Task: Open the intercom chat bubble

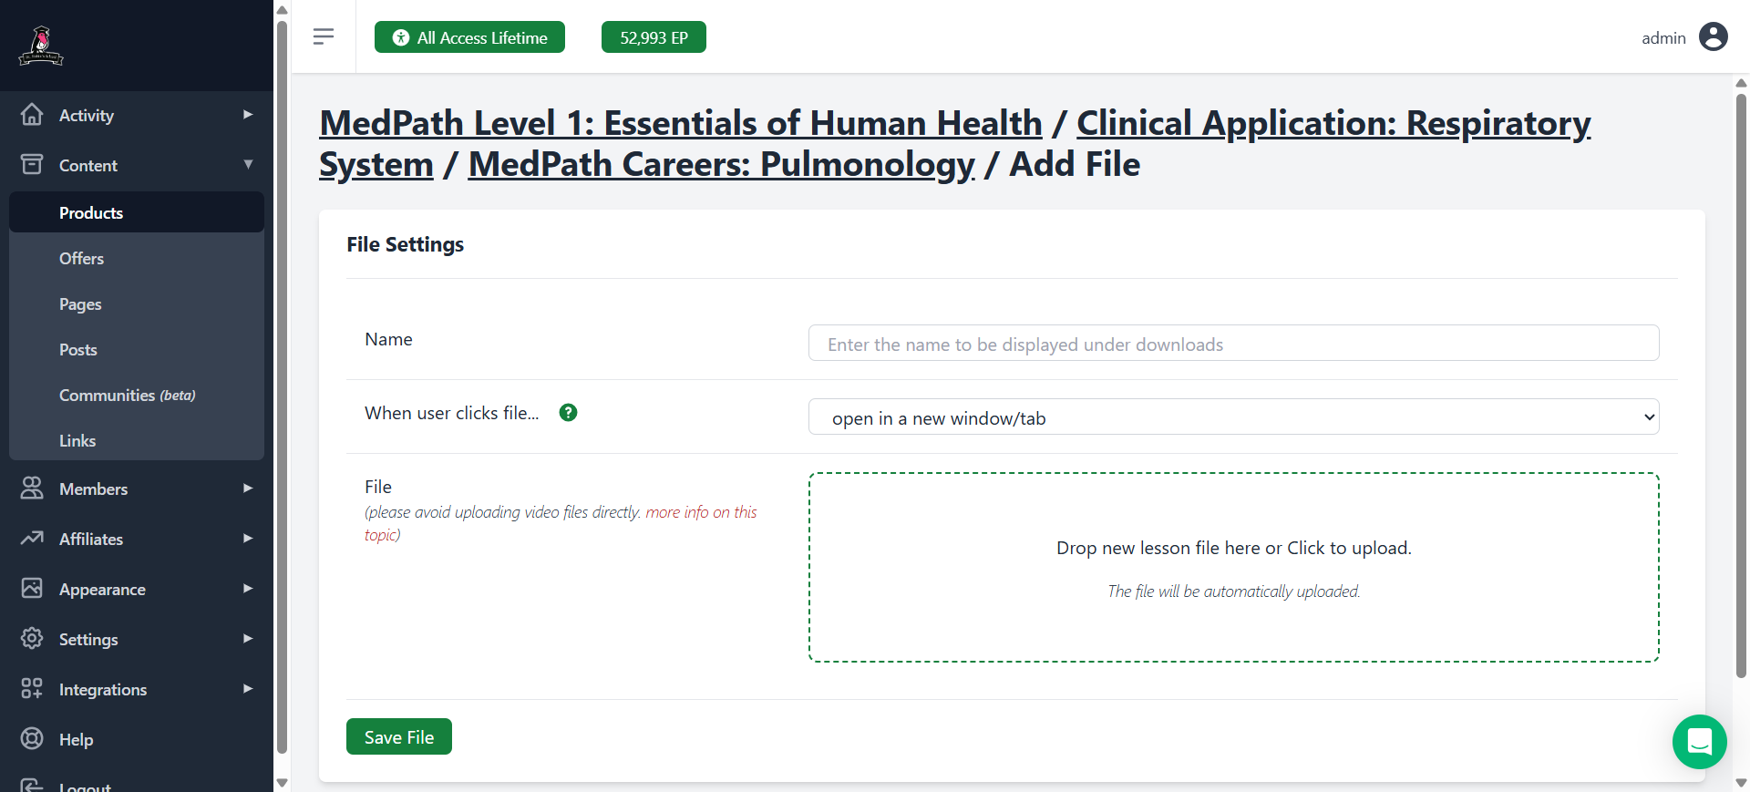Action: coord(1699,742)
